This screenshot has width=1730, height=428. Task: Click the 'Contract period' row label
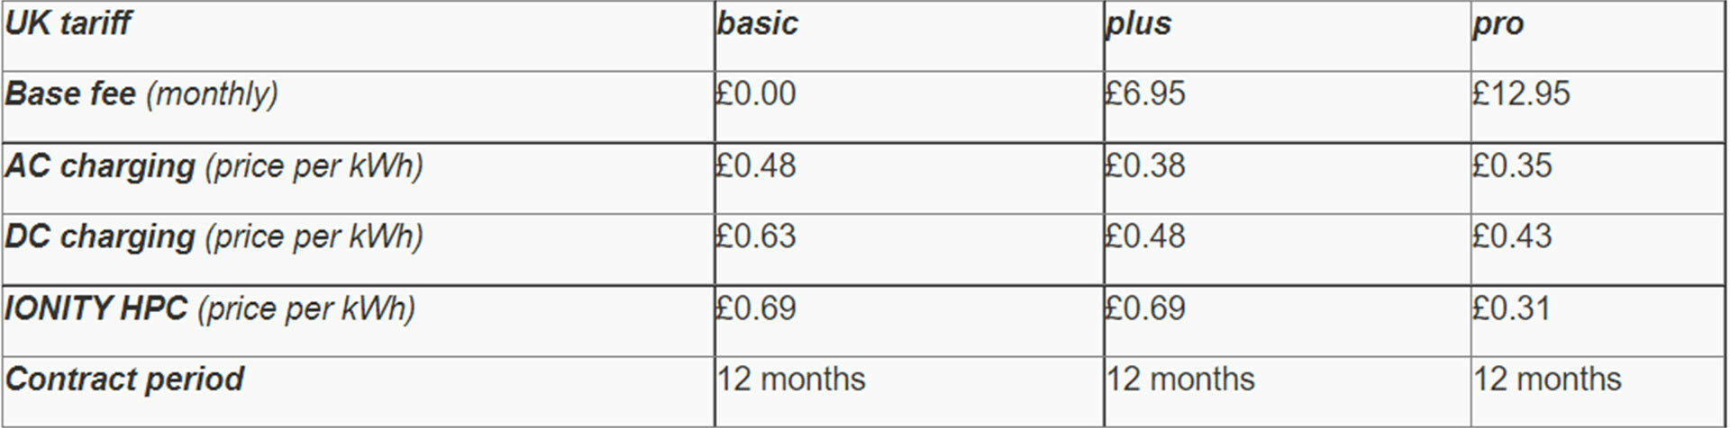[124, 379]
